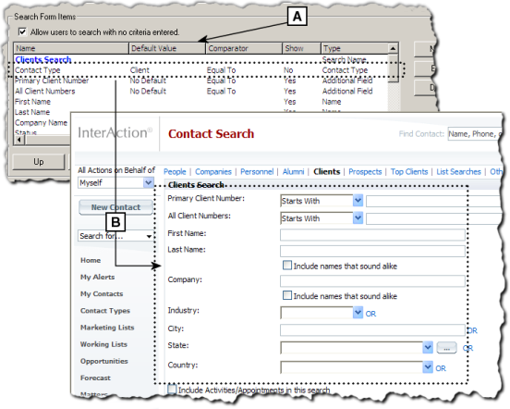Switch to the People tab
The width and height of the screenshot is (510, 409).
[175, 172]
